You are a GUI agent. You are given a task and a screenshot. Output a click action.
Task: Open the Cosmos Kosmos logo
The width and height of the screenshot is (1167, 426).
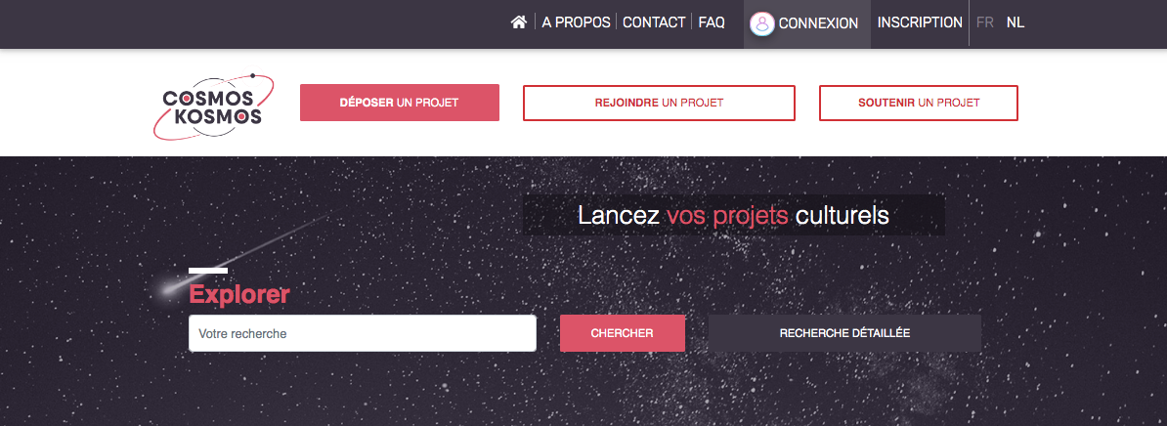click(213, 106)
